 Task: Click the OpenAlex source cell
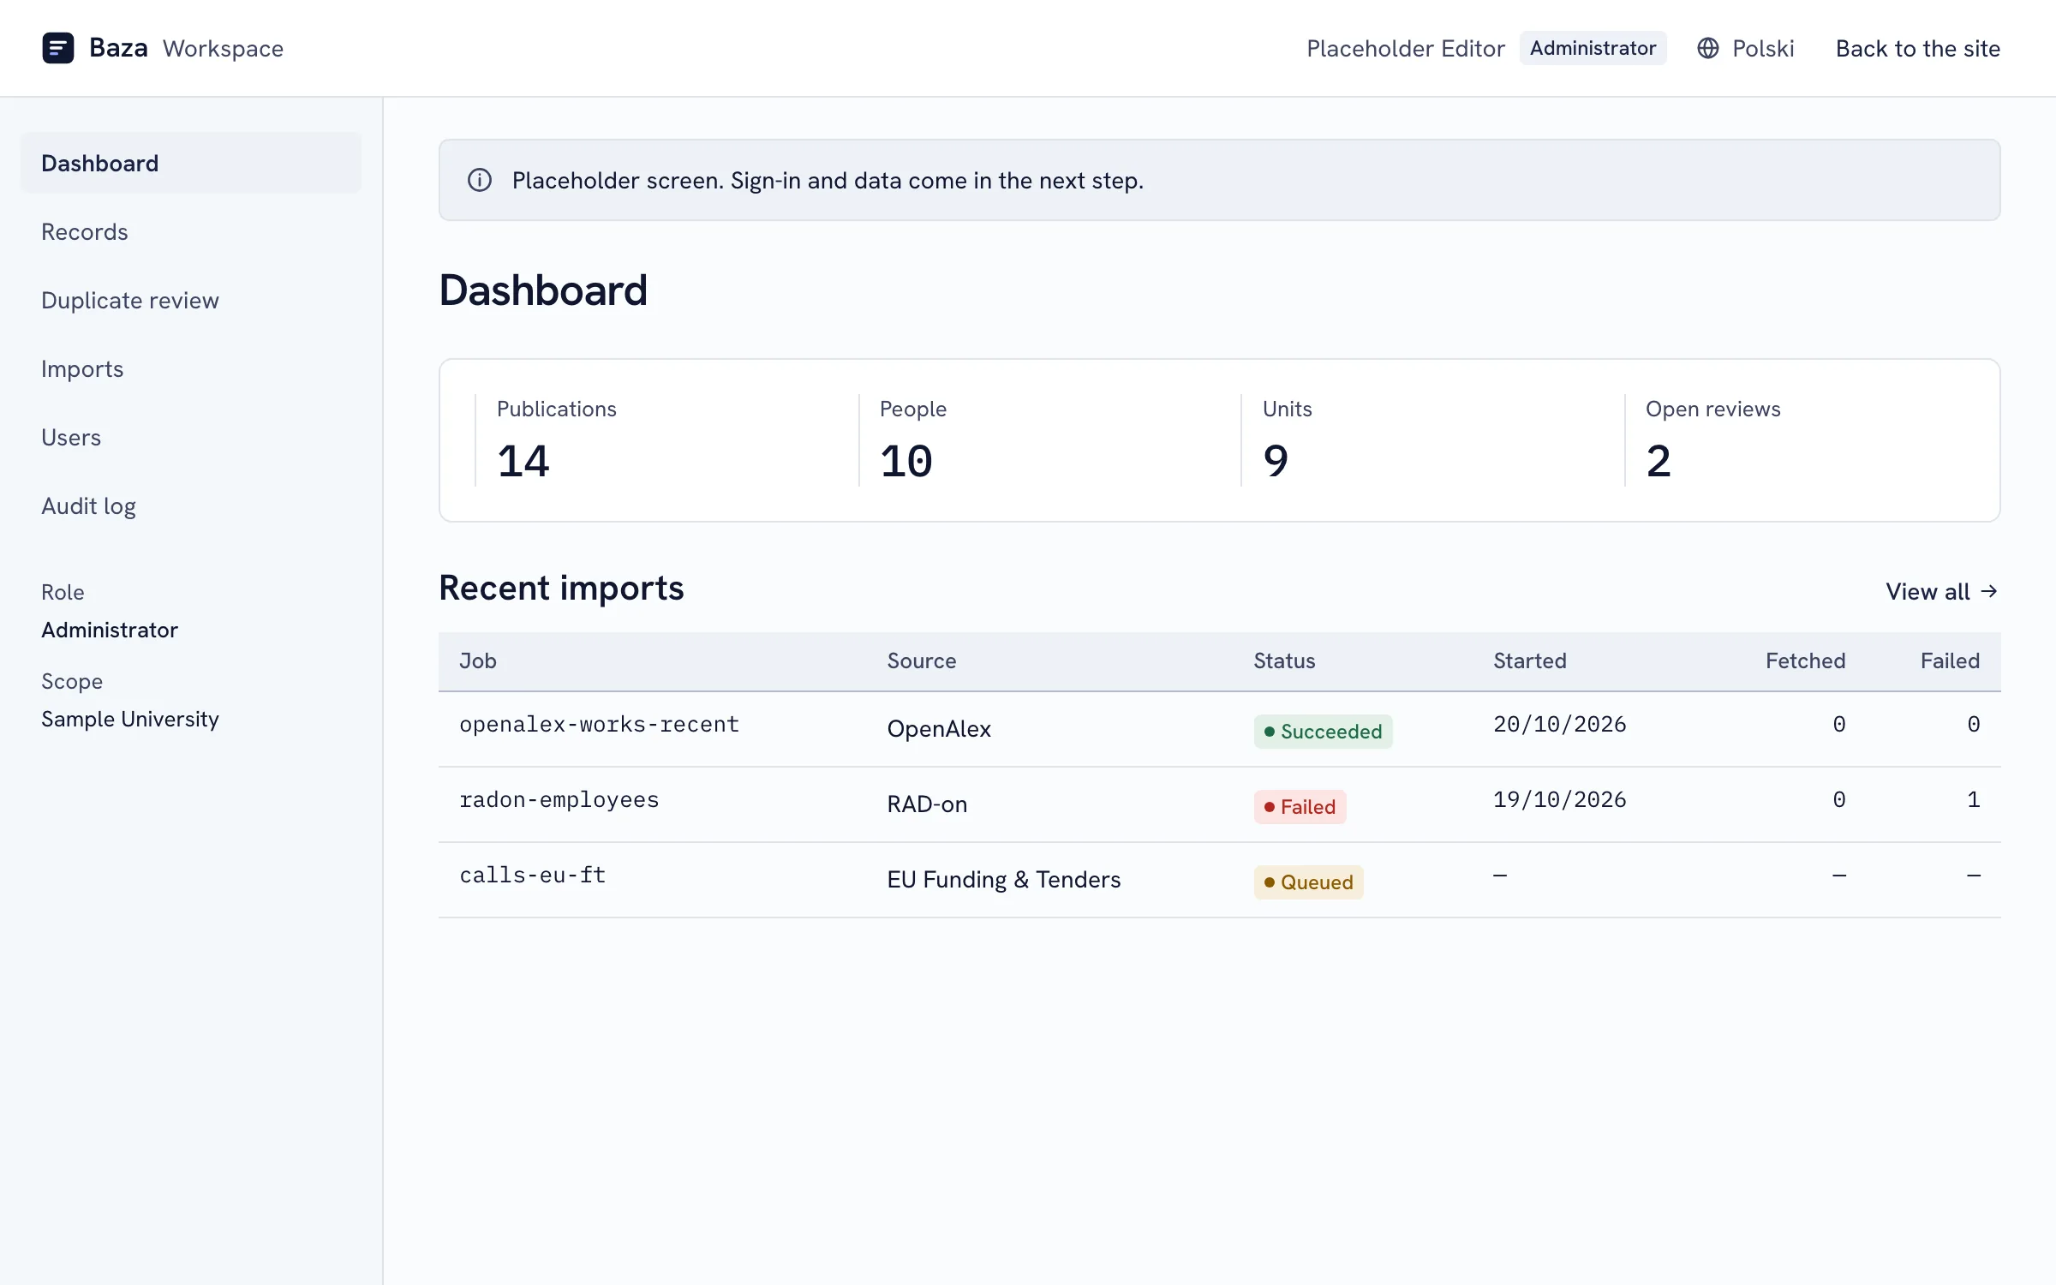pos(939,729)
